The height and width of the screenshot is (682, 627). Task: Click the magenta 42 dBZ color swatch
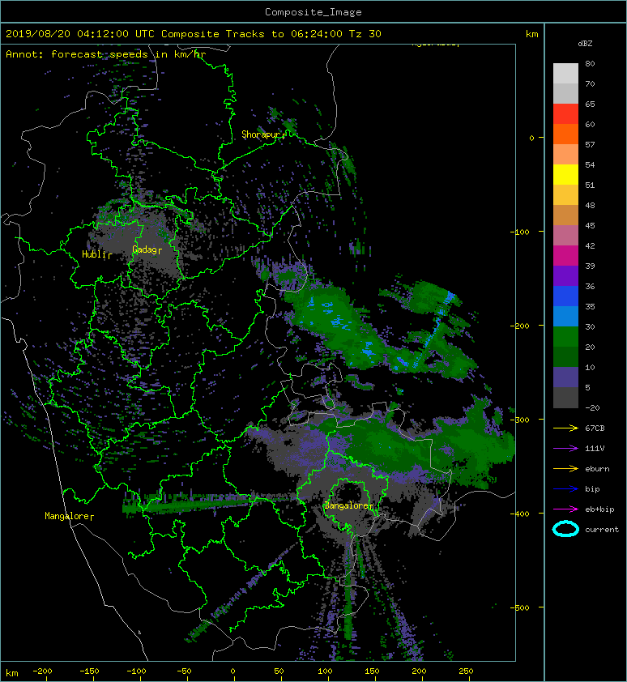click(x=565, y=255)
